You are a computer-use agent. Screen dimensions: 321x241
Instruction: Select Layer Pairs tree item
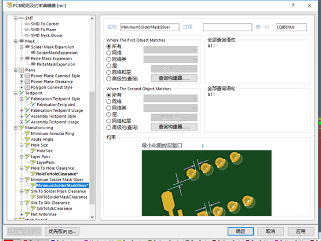41,156
